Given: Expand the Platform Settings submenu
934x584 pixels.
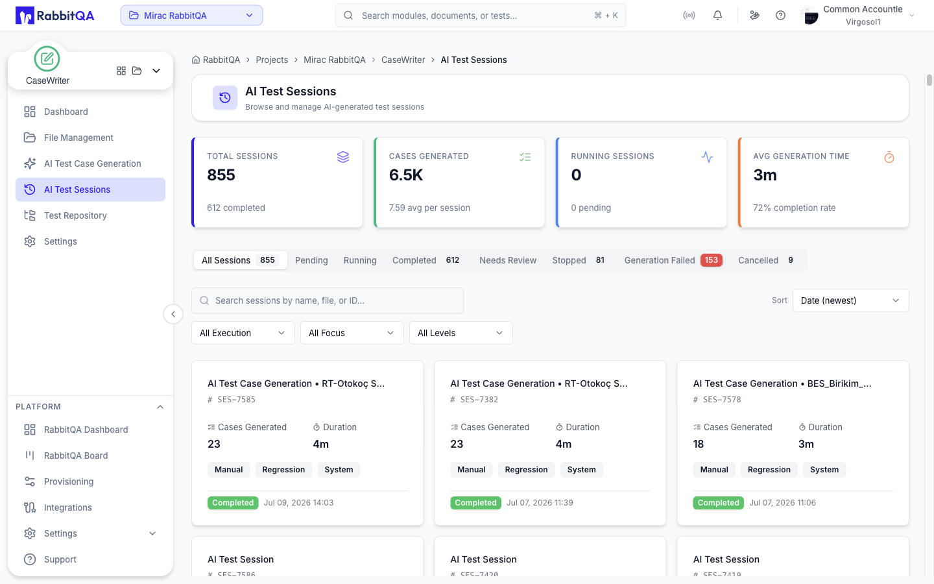Looking at the screenshot, I should 152,533.
